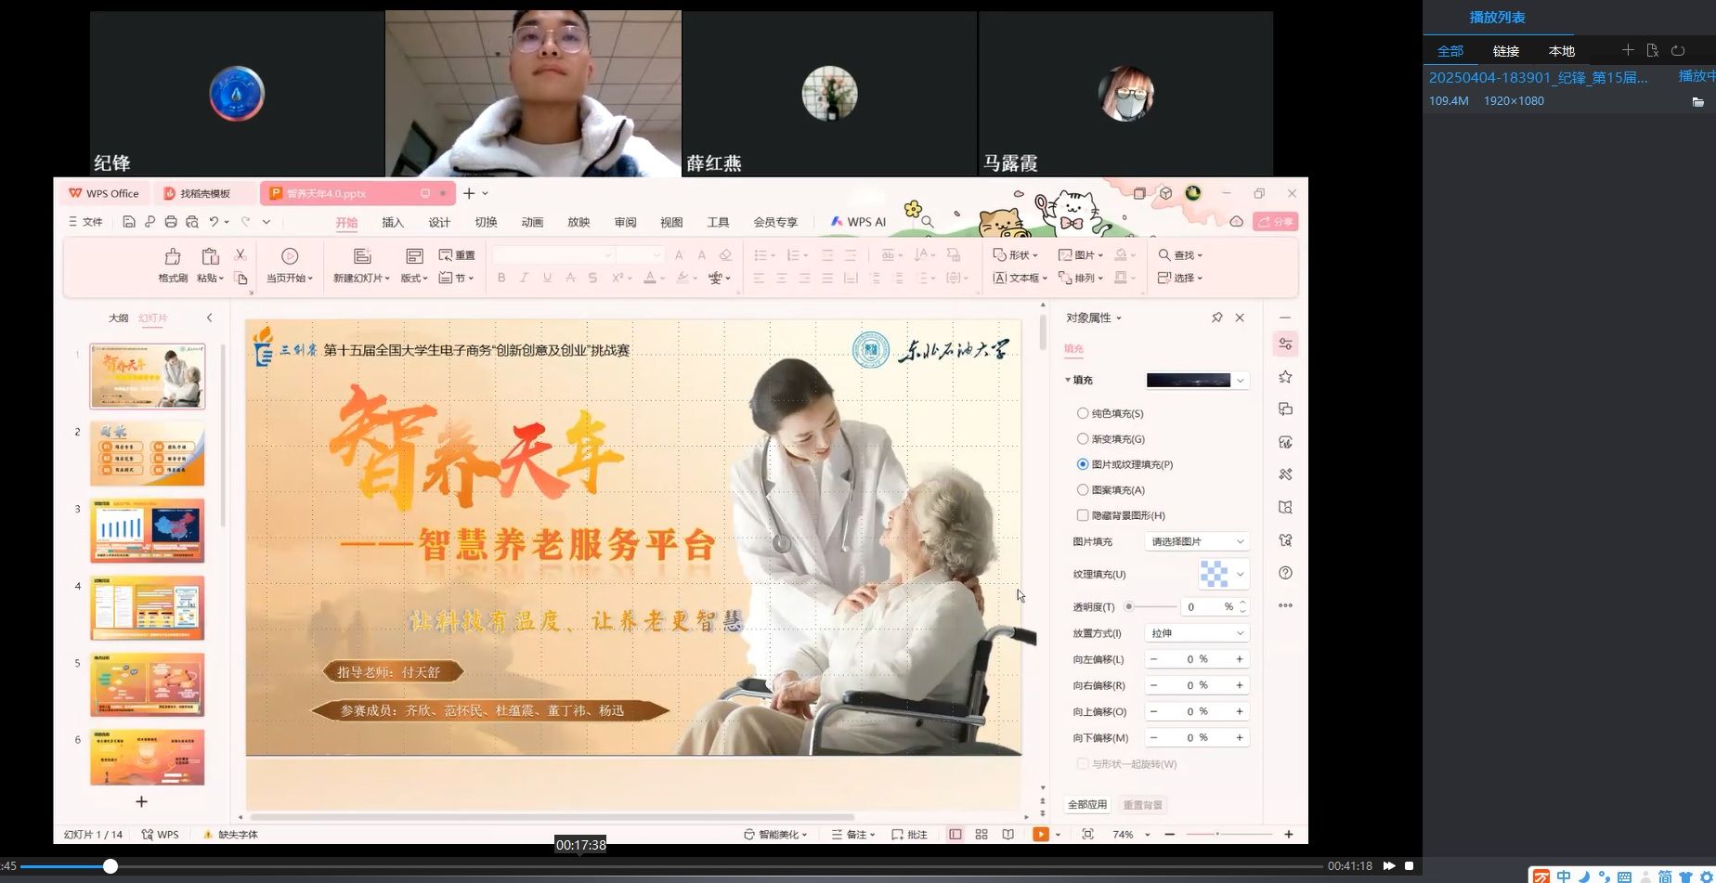Screen dimensions: 1716x883
Task: Click the Paste (粘贴) clipboard icon
Action: point(210,256)
